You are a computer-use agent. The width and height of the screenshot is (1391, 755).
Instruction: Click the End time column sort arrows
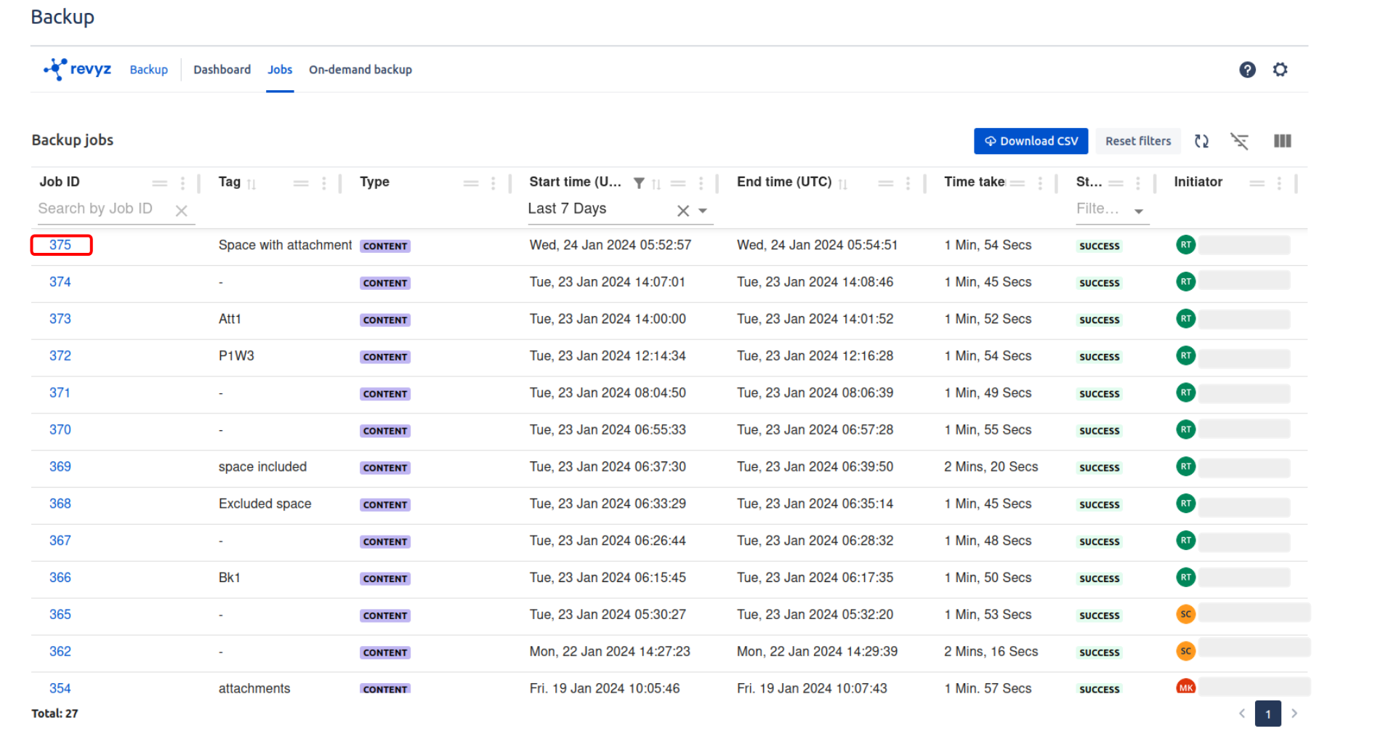(x=842, y=184)
